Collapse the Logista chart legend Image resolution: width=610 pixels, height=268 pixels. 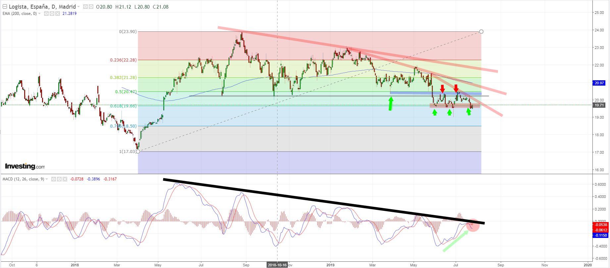coord(5,7)
